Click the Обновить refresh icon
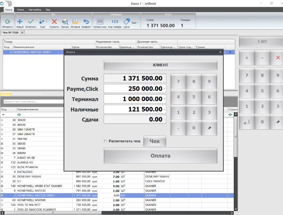The height and width of the screenshot is (215, 283). click(7, 22)
